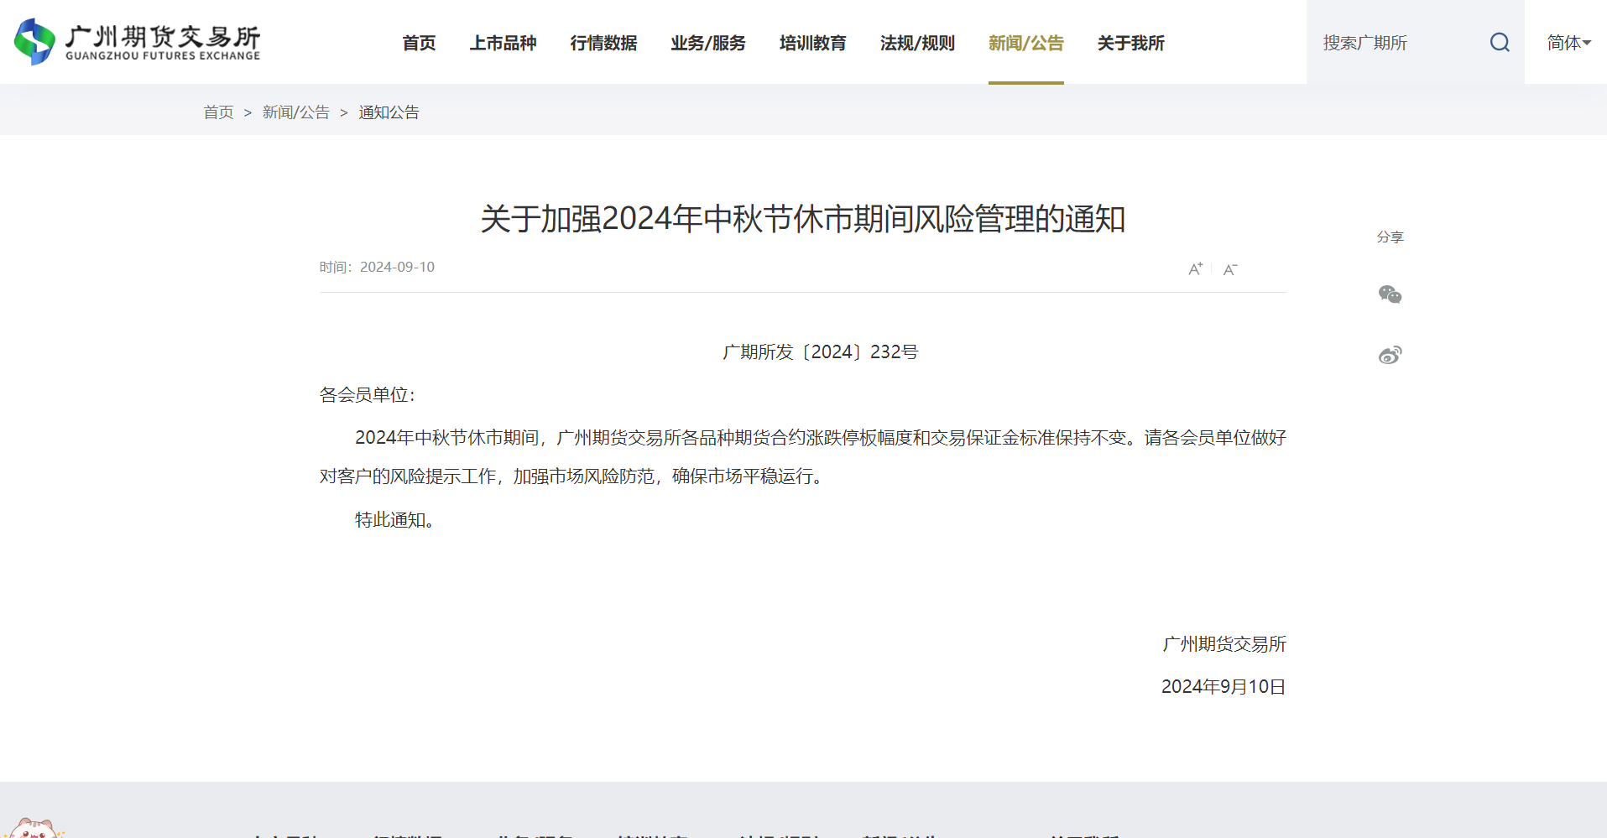Click the Guangzhou Futures Exchange logo
Image resolution: width=1607 pixels, height=838 pixels.
[x=138, y=42]
